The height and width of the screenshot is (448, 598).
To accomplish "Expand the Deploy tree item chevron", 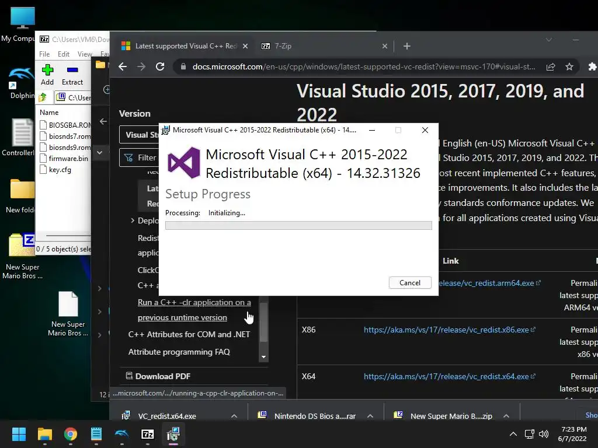I will coord(133,220).
